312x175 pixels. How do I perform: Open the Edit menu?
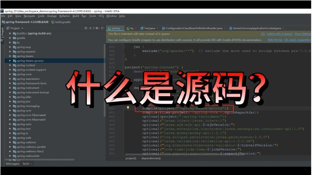(x=10, y=16)
